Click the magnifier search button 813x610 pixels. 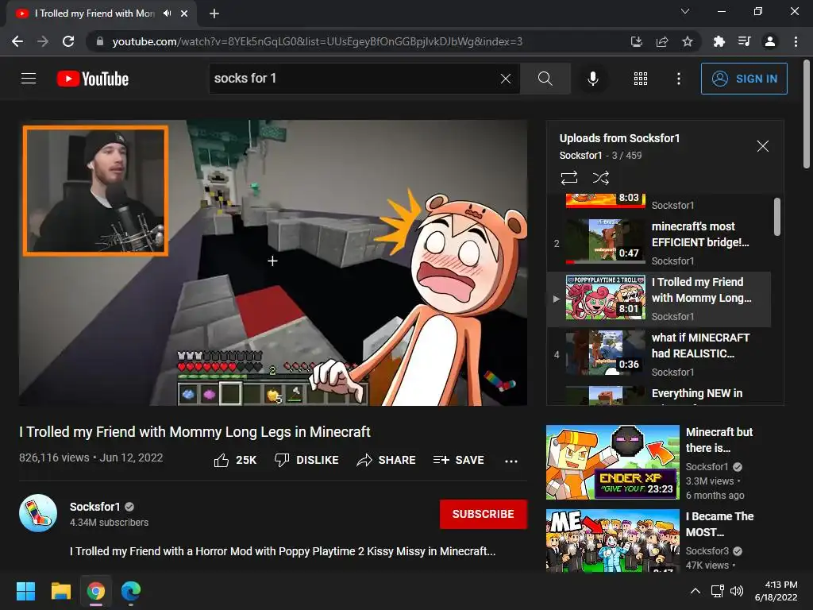545,79
